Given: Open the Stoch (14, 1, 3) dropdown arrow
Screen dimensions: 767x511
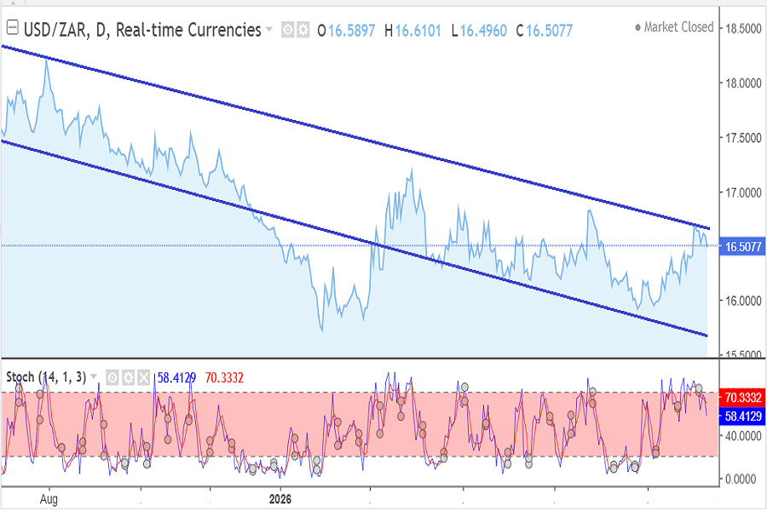Looking at the screenshot, I should 94,376.
